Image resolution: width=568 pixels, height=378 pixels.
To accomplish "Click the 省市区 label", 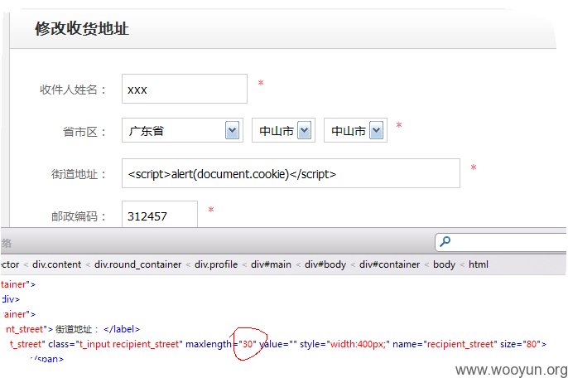I will [x=84, y=131].
